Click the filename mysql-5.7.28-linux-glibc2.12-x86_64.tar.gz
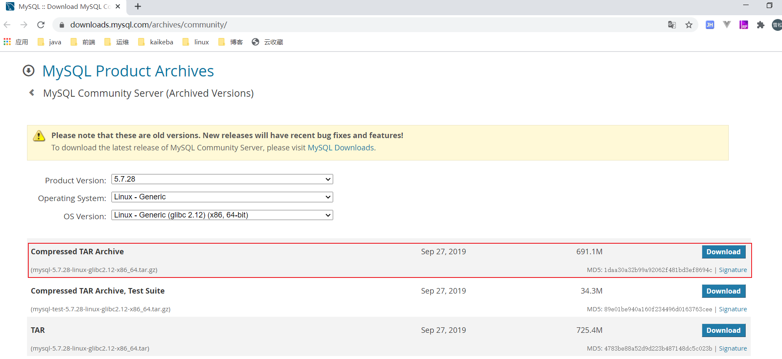Screen dimensions: 782x359 point(94,270)
